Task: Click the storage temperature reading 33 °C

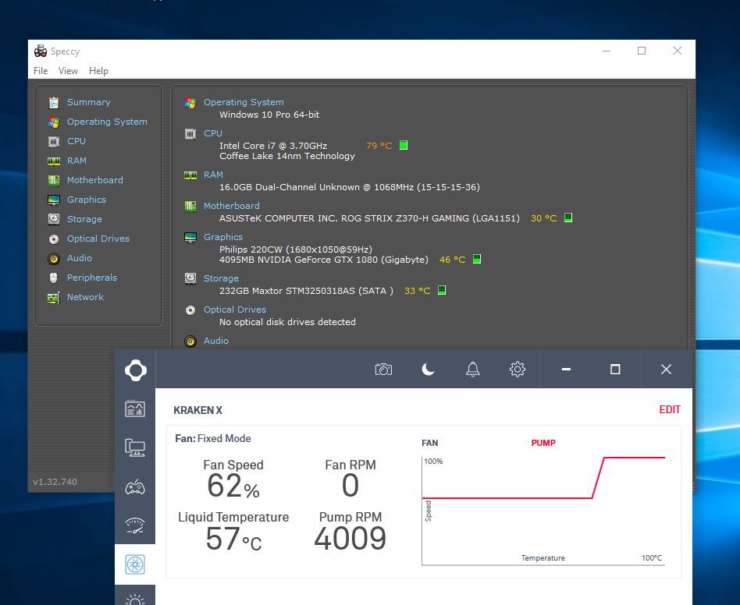Action: [417, 291]
